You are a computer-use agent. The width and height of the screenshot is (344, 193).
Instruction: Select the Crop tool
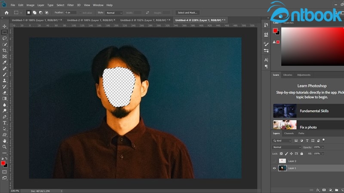click(x=4, y=50)
